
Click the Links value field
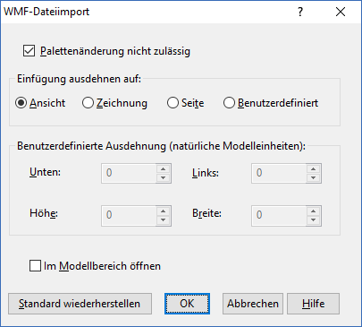[x=279, y=173]
